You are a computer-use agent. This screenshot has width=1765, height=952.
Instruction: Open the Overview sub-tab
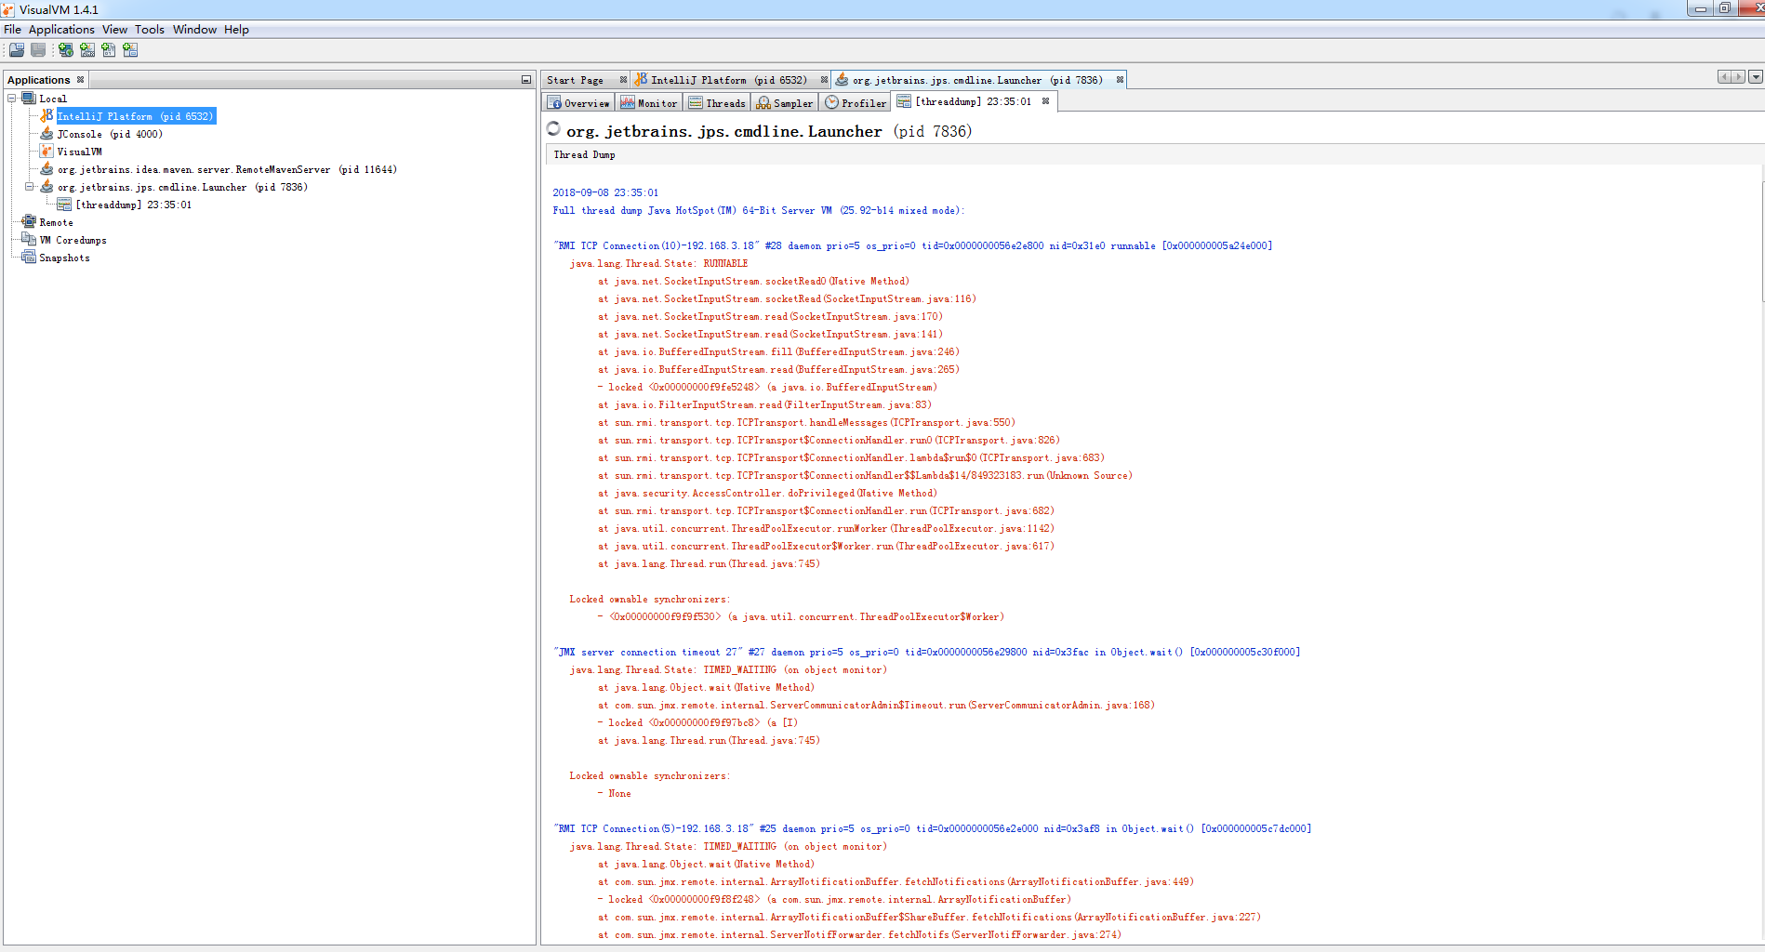tap(579, 103)
